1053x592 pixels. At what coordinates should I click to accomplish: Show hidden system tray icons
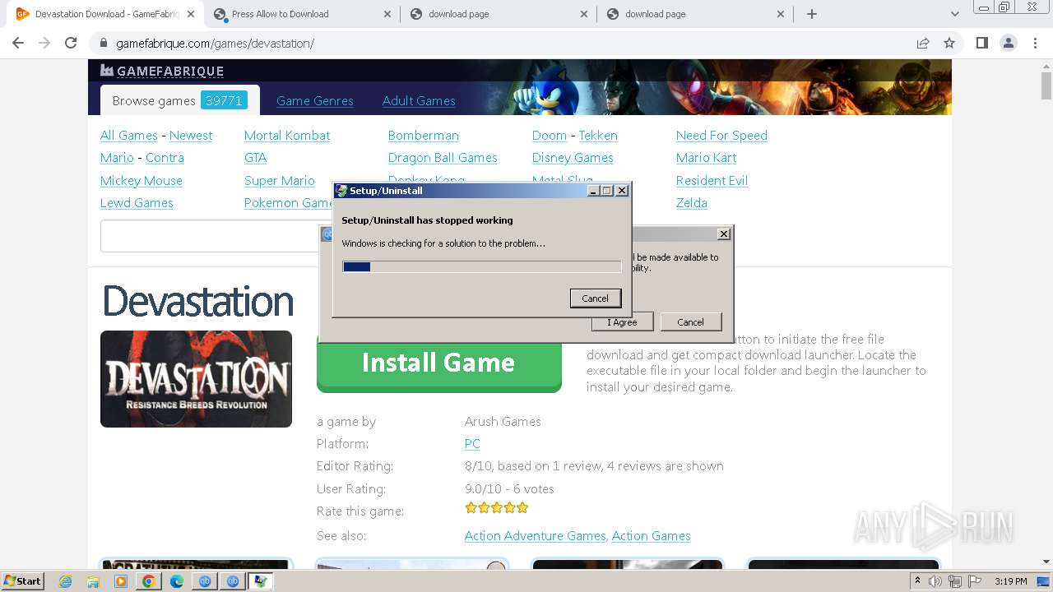917,581
